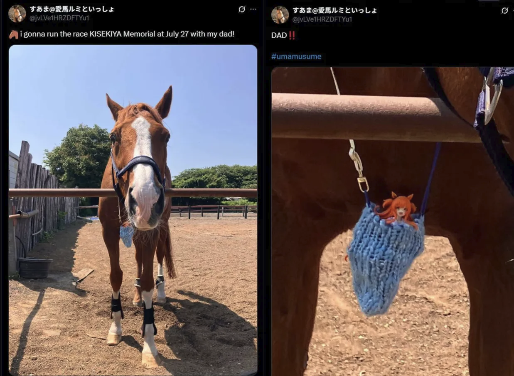Click the horse emoji before the KISEKIYA tweet text

pyautogui.click(x=14, y=34)
